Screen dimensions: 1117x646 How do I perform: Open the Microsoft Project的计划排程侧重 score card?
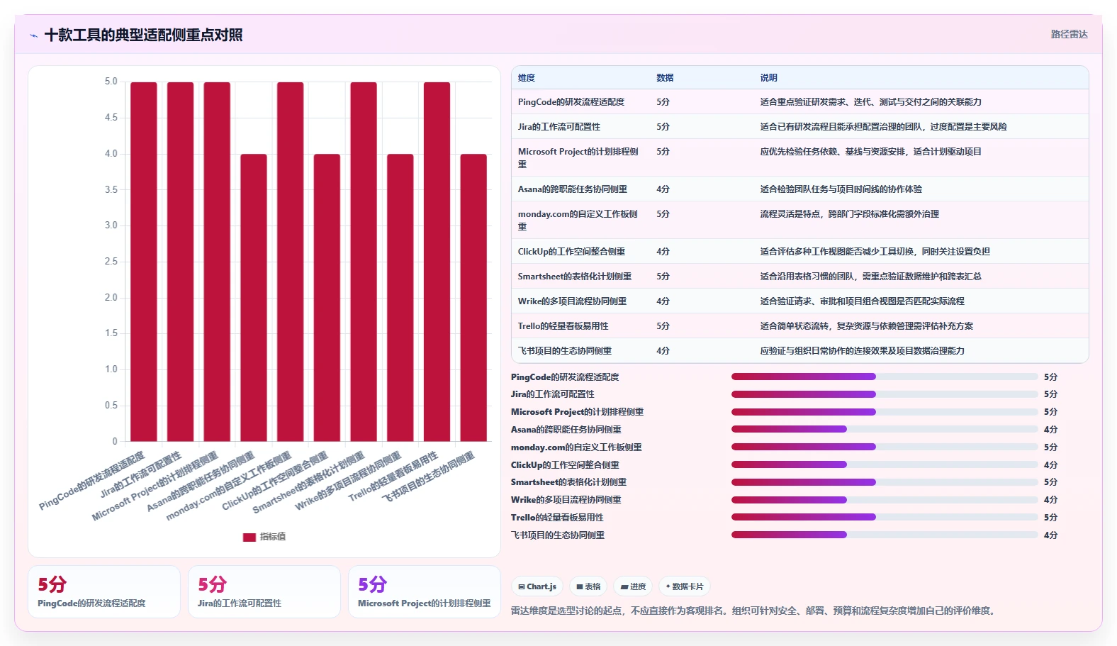pos(425,592)
